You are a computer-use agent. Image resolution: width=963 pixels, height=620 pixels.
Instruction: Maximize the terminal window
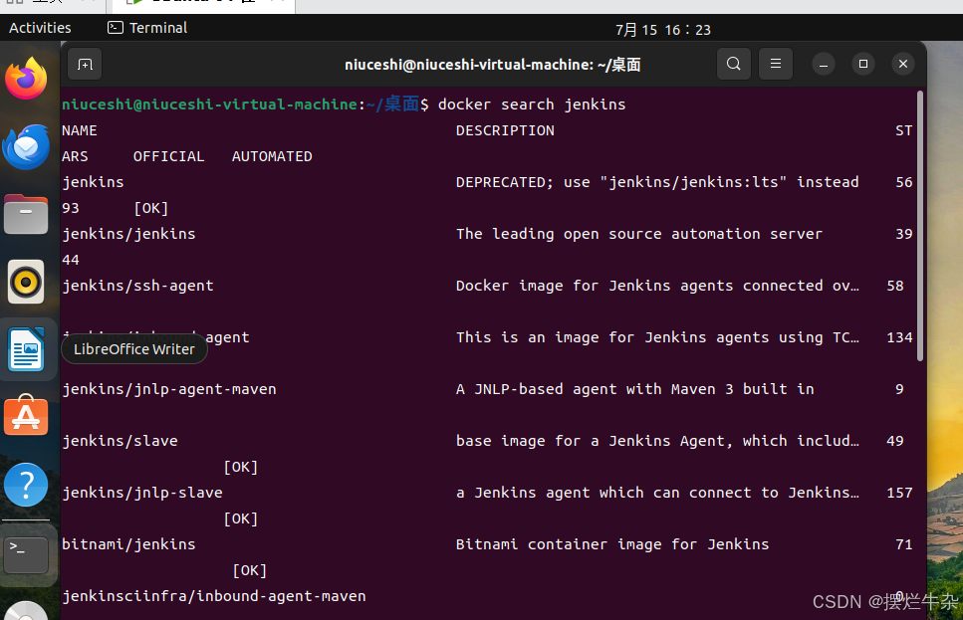coord(862,64)
